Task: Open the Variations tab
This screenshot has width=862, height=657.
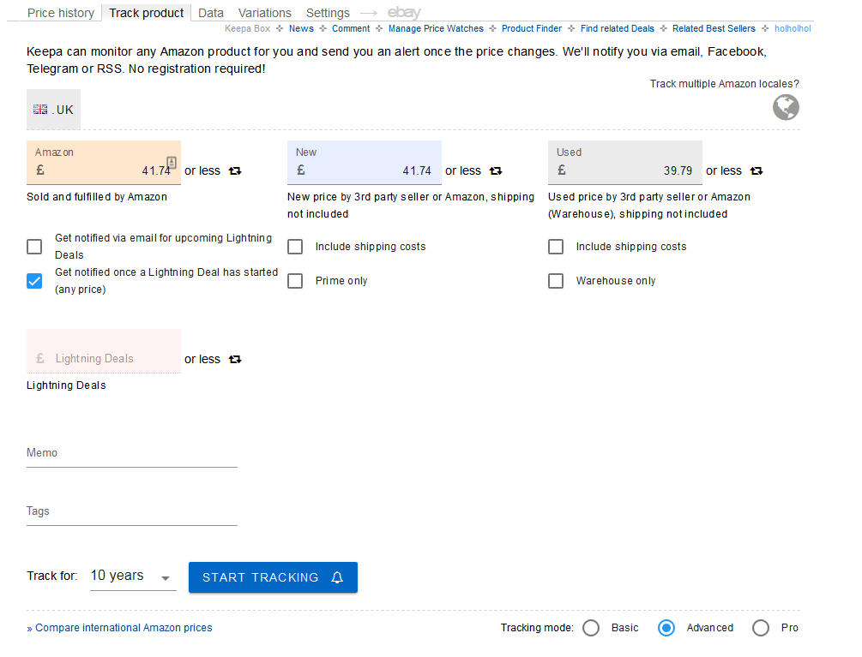Action: [x=264, y=13]
